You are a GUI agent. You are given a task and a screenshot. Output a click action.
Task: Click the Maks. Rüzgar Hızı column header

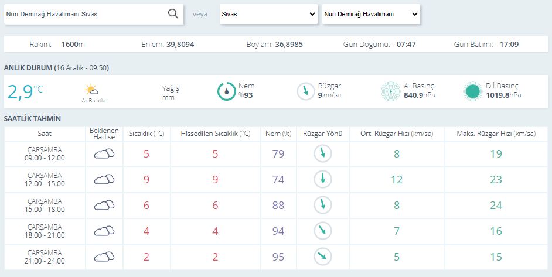[496, 134]
